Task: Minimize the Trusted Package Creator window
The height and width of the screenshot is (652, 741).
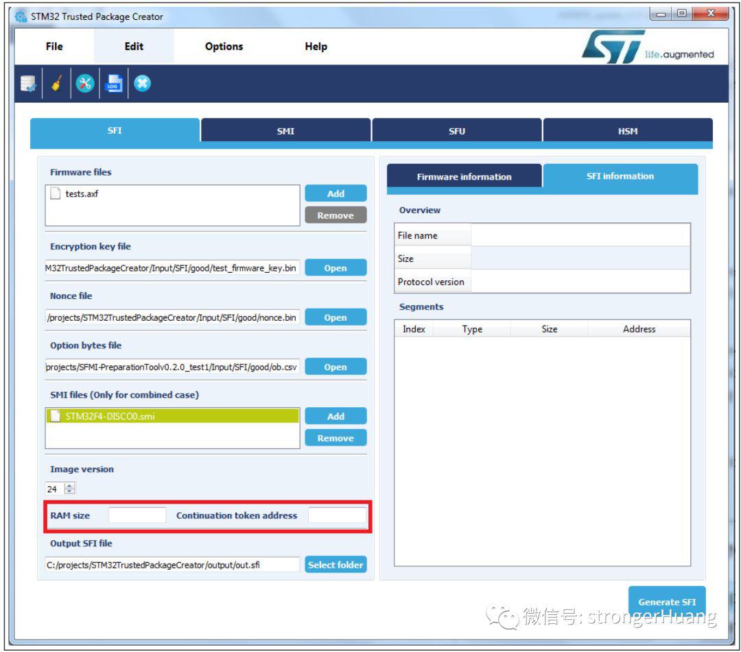Action: 661,14
